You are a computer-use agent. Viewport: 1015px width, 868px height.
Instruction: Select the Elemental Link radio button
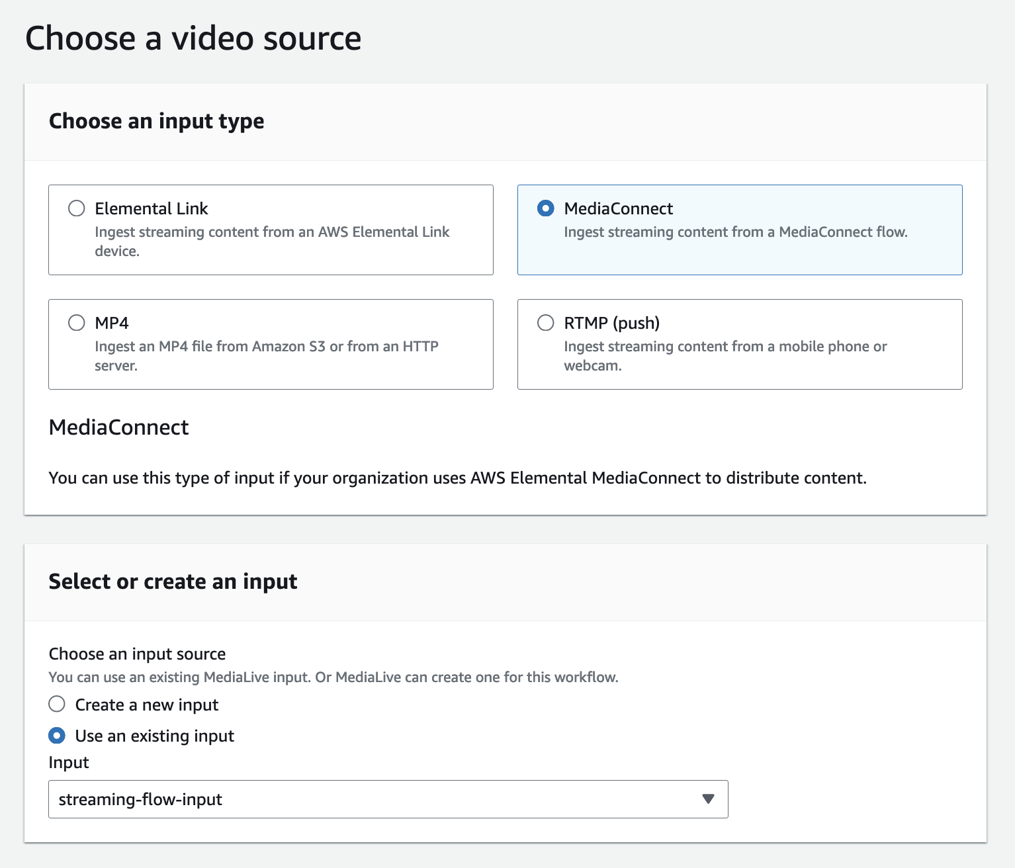tap(77, 208)
